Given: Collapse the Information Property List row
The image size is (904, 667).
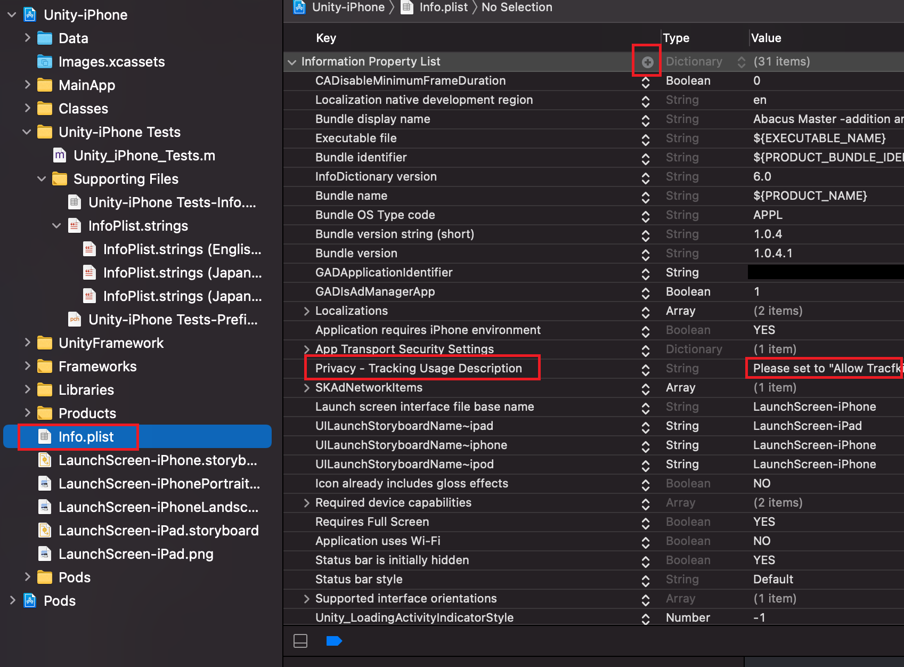Looking at the screenshot, I should (292, 62).
